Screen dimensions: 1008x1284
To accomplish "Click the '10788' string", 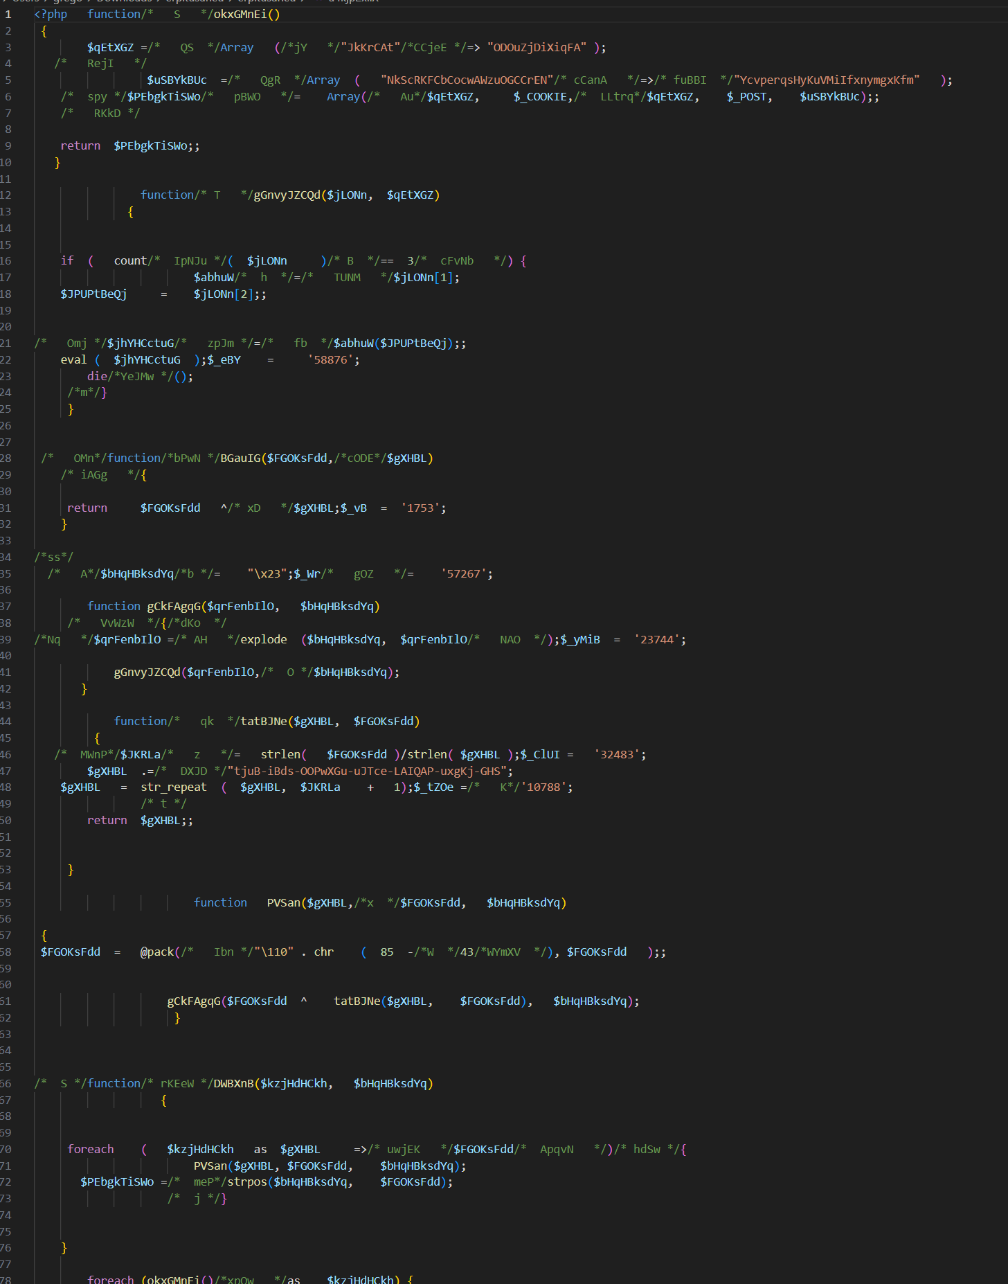I will click(543, 787).
